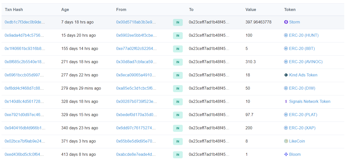Open transaction hash 0x140d8c4d561728
This screenshot has height=165, width=346.
pos(24,101)
